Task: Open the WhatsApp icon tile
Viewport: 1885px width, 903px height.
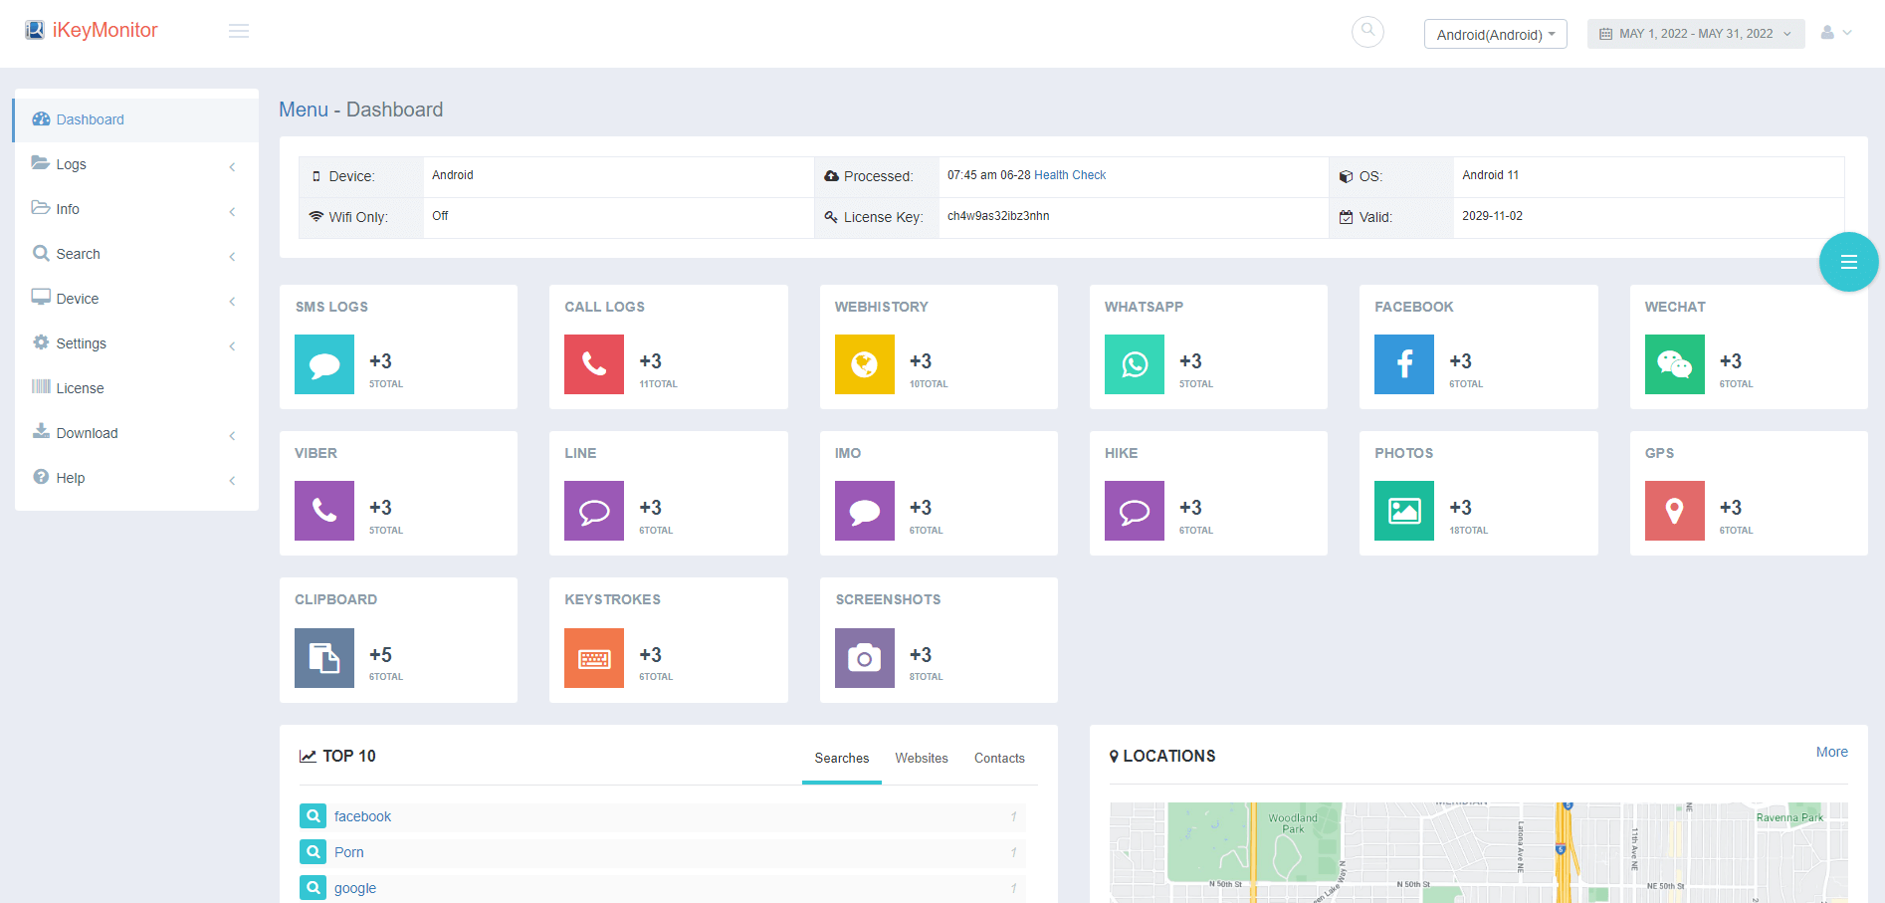Action: 1135,364
